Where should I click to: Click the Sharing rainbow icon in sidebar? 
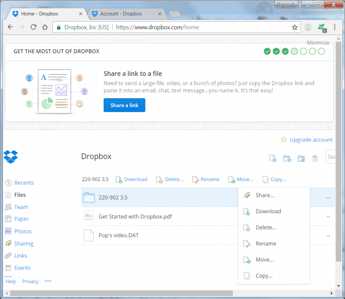8,243
